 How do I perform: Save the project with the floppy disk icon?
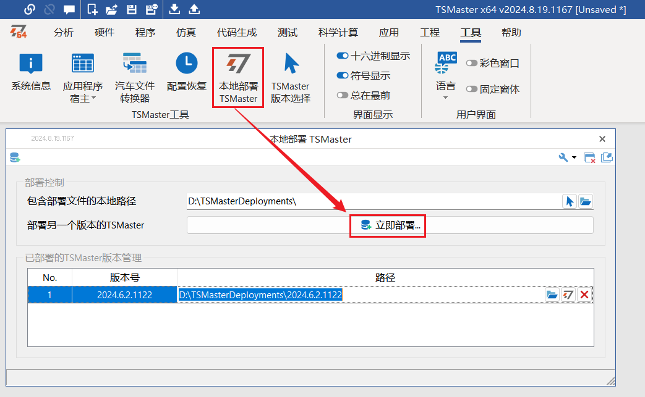131,9
